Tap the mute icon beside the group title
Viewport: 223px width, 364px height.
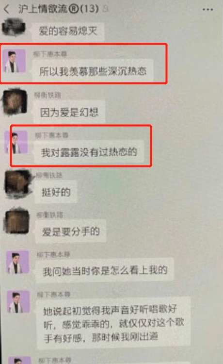pyautogui.click(x=105, y=9)
